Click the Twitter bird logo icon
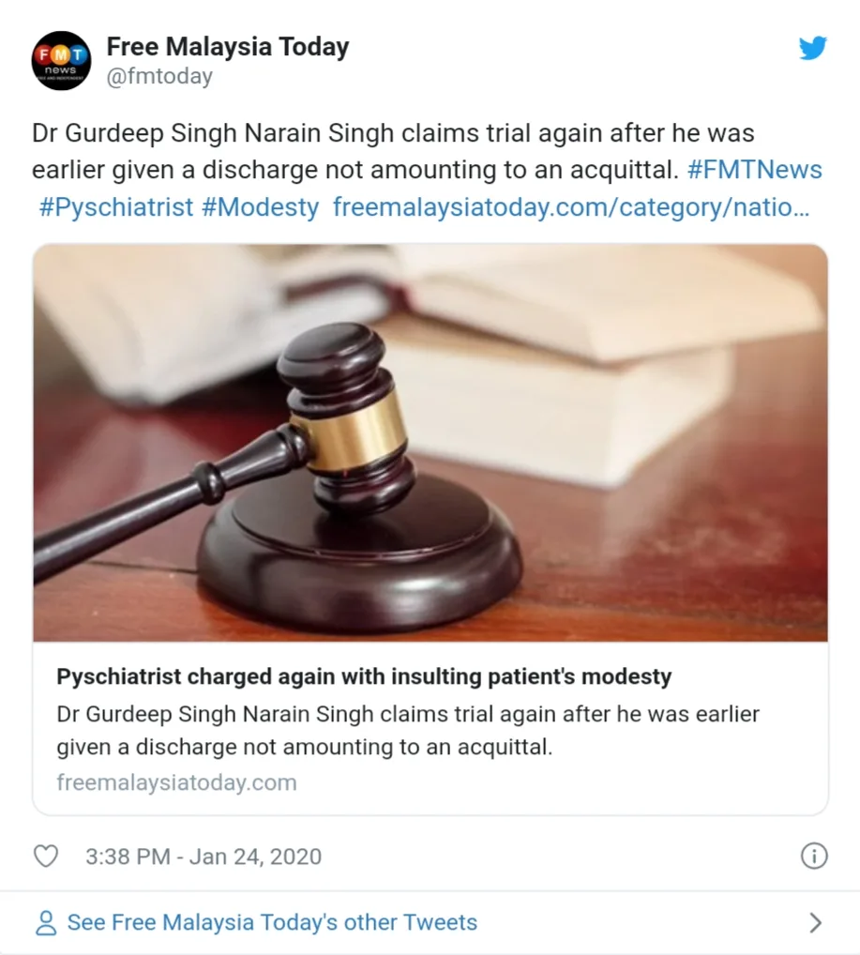860x955 pixels. pos(813,48)
